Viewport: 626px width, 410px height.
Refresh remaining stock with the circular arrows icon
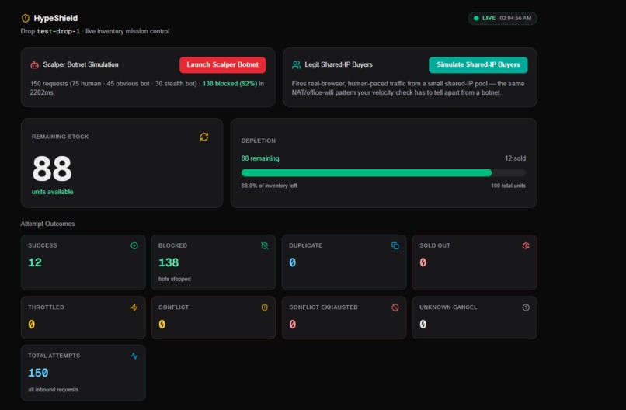click(x=204, y=137)
